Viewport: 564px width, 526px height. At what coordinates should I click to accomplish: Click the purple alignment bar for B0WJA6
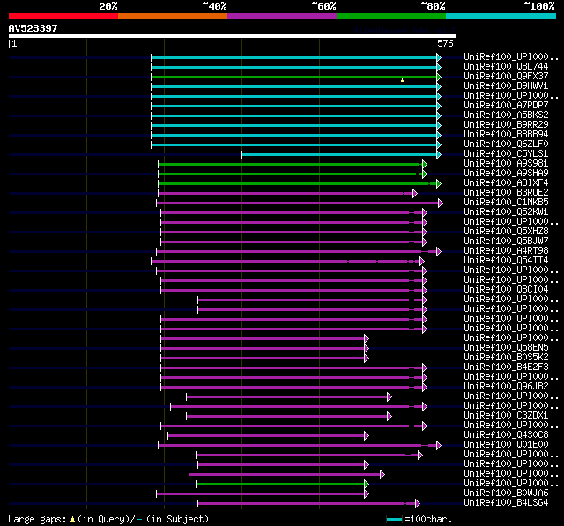click(x=261, y=494)
